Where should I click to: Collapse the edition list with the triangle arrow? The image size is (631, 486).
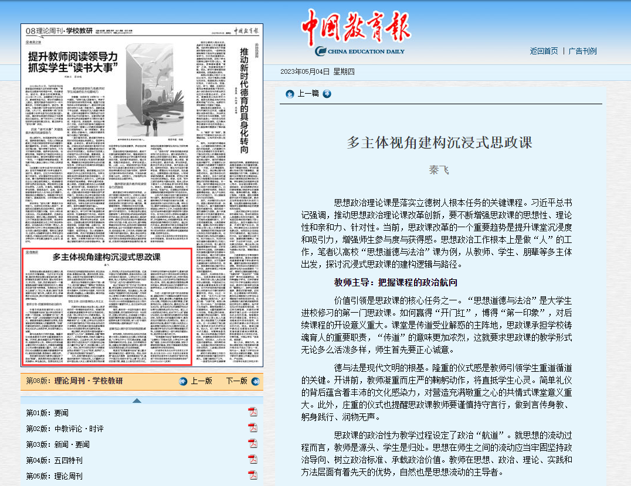137,401
